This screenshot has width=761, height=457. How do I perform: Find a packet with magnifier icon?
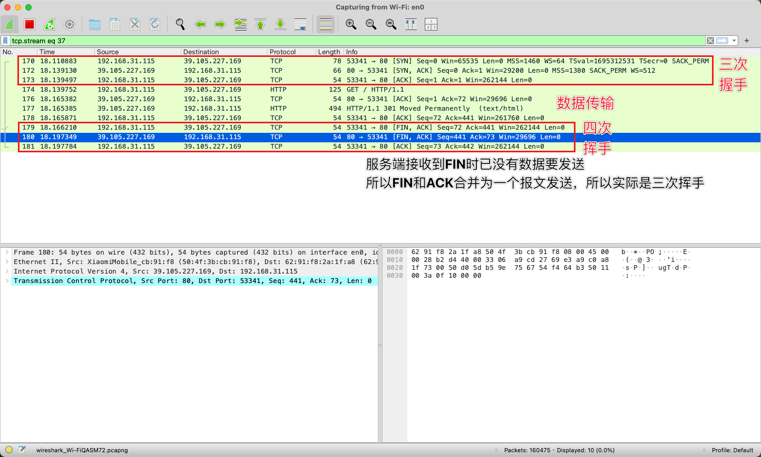click(x=180, y=24)
